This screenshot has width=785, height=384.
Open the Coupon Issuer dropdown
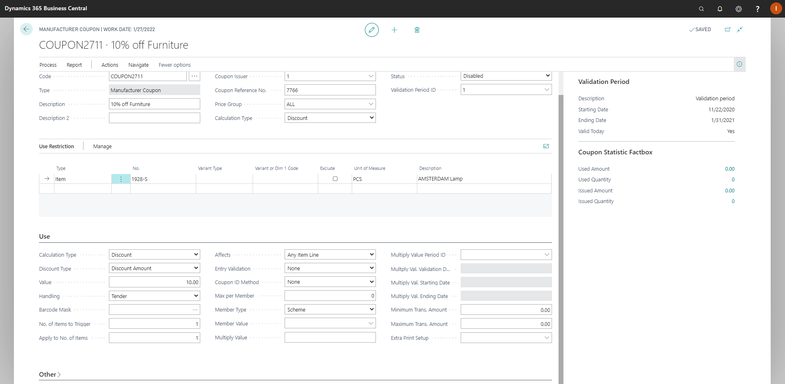371,76
